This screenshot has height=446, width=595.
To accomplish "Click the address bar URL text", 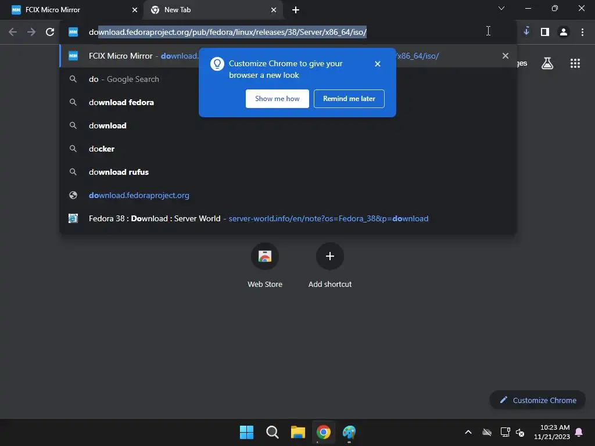I will pyautogui.click(x=228, y=32).
